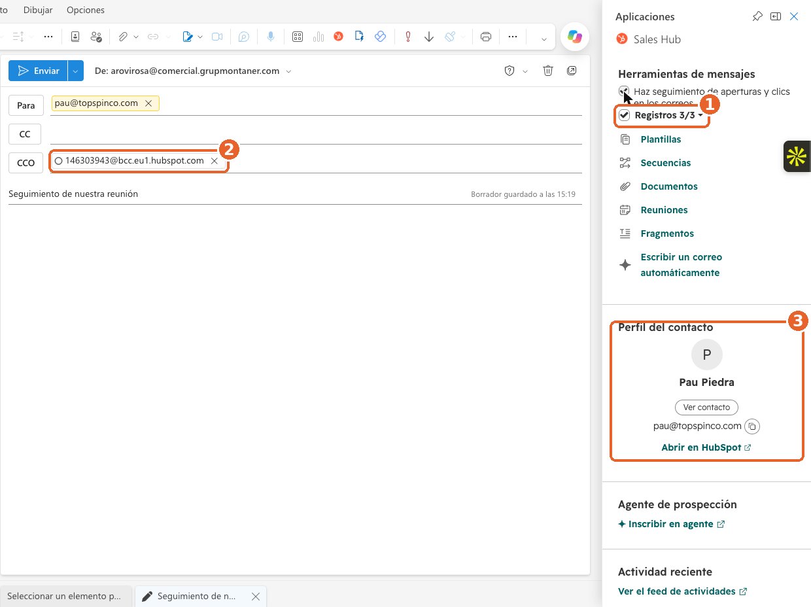Click the Para recipients button
811x607 pixels.
click(x=26, y=105)
